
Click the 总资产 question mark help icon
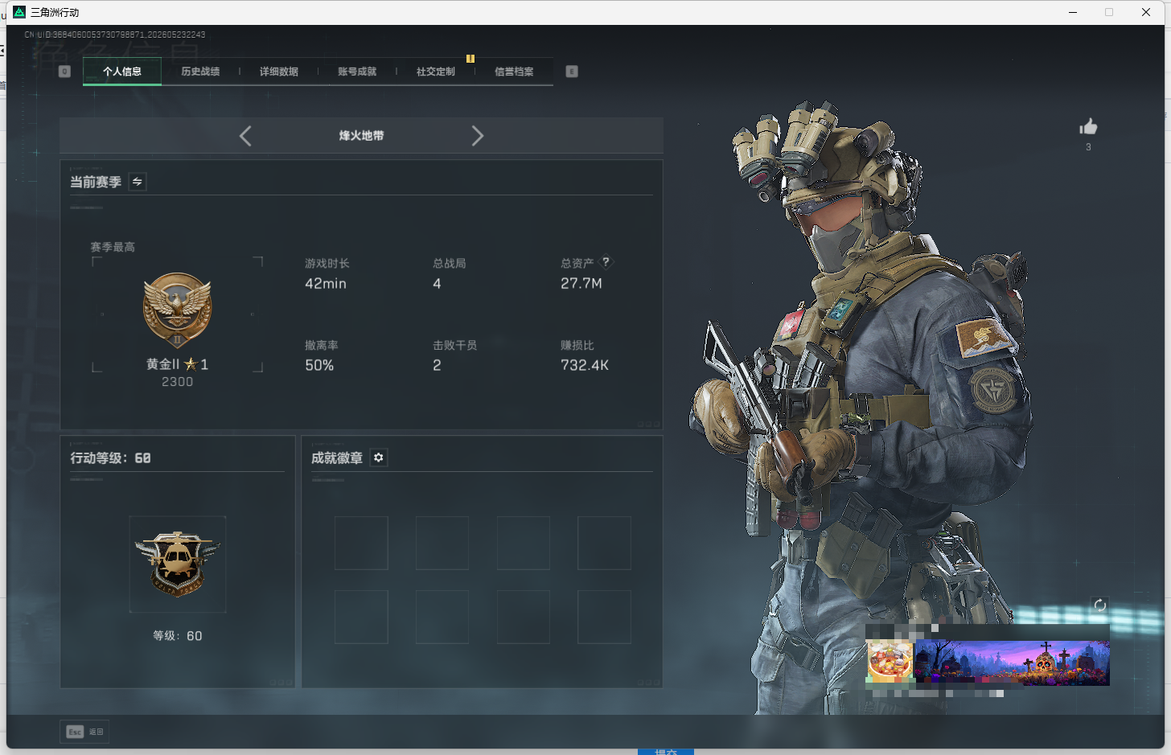[606, 261]
